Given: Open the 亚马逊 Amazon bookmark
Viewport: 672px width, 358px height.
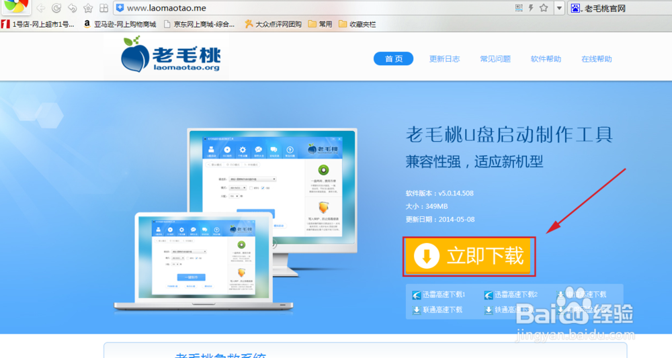Looking at the screenshot, I should pos(120,24).
